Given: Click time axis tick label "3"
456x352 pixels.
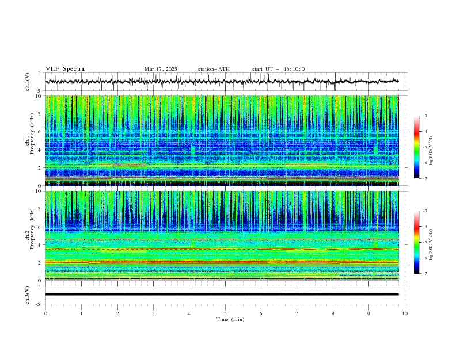Looking at the screenshot, I should click(153, 313).
